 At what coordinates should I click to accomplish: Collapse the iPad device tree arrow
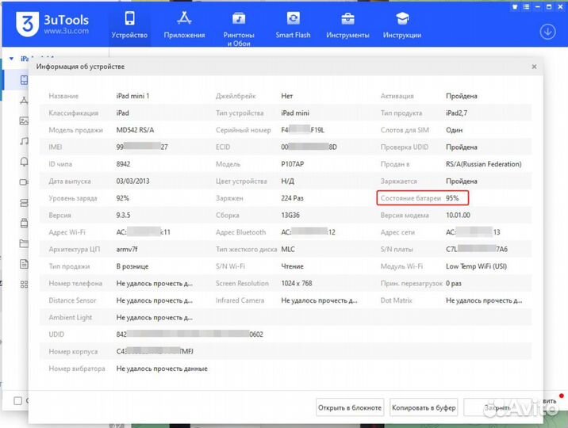pyautogui.click(x=11, y=58)
